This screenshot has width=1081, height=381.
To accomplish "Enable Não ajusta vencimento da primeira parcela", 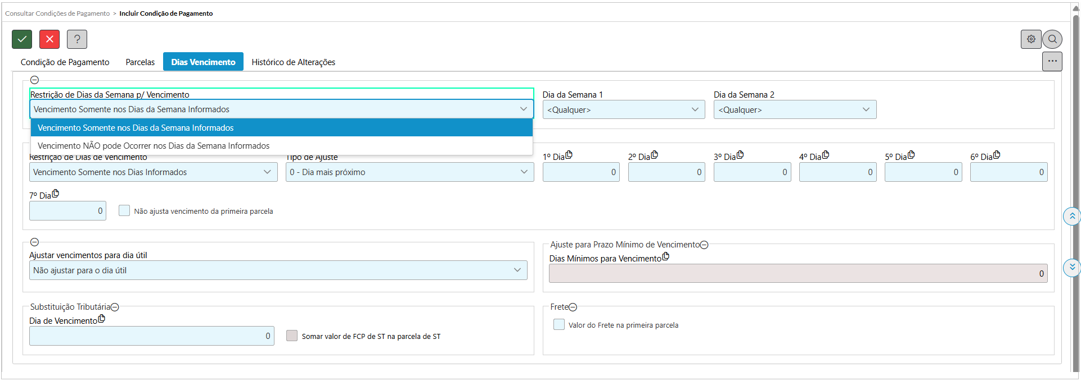I will (124, 211).
